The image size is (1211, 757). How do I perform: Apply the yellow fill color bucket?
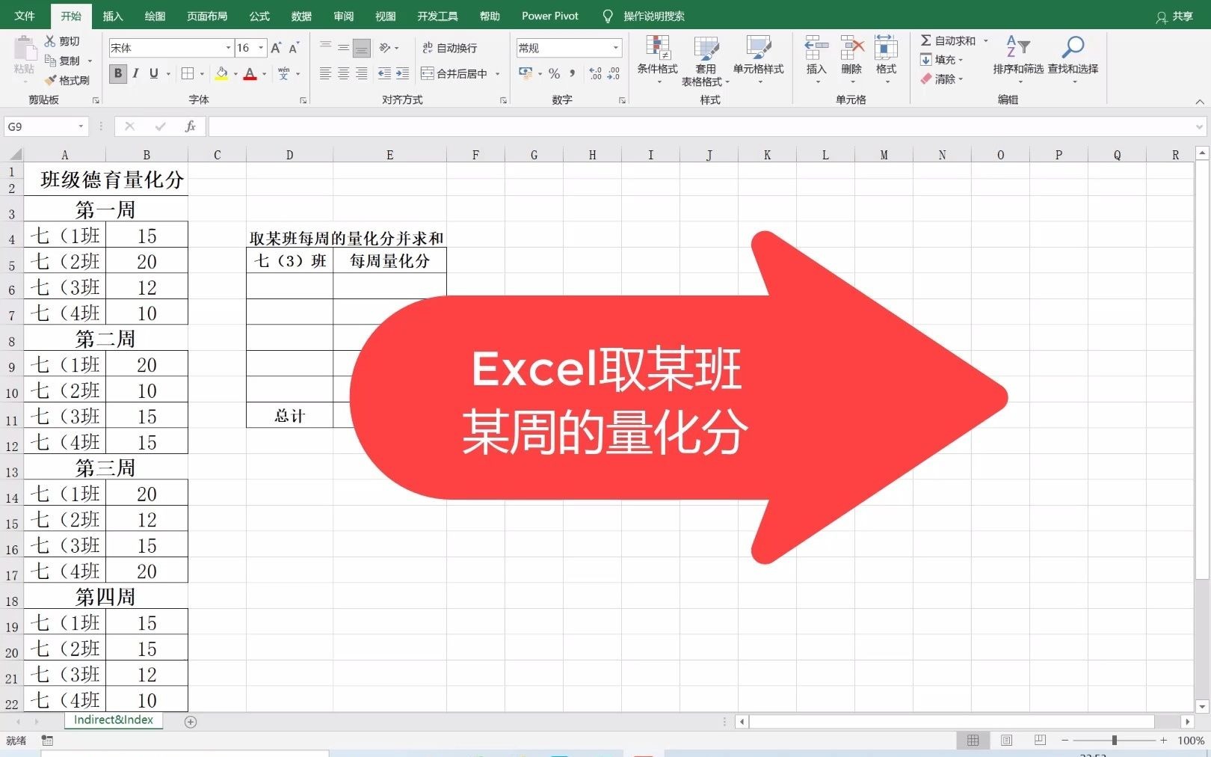click(221, 73)
